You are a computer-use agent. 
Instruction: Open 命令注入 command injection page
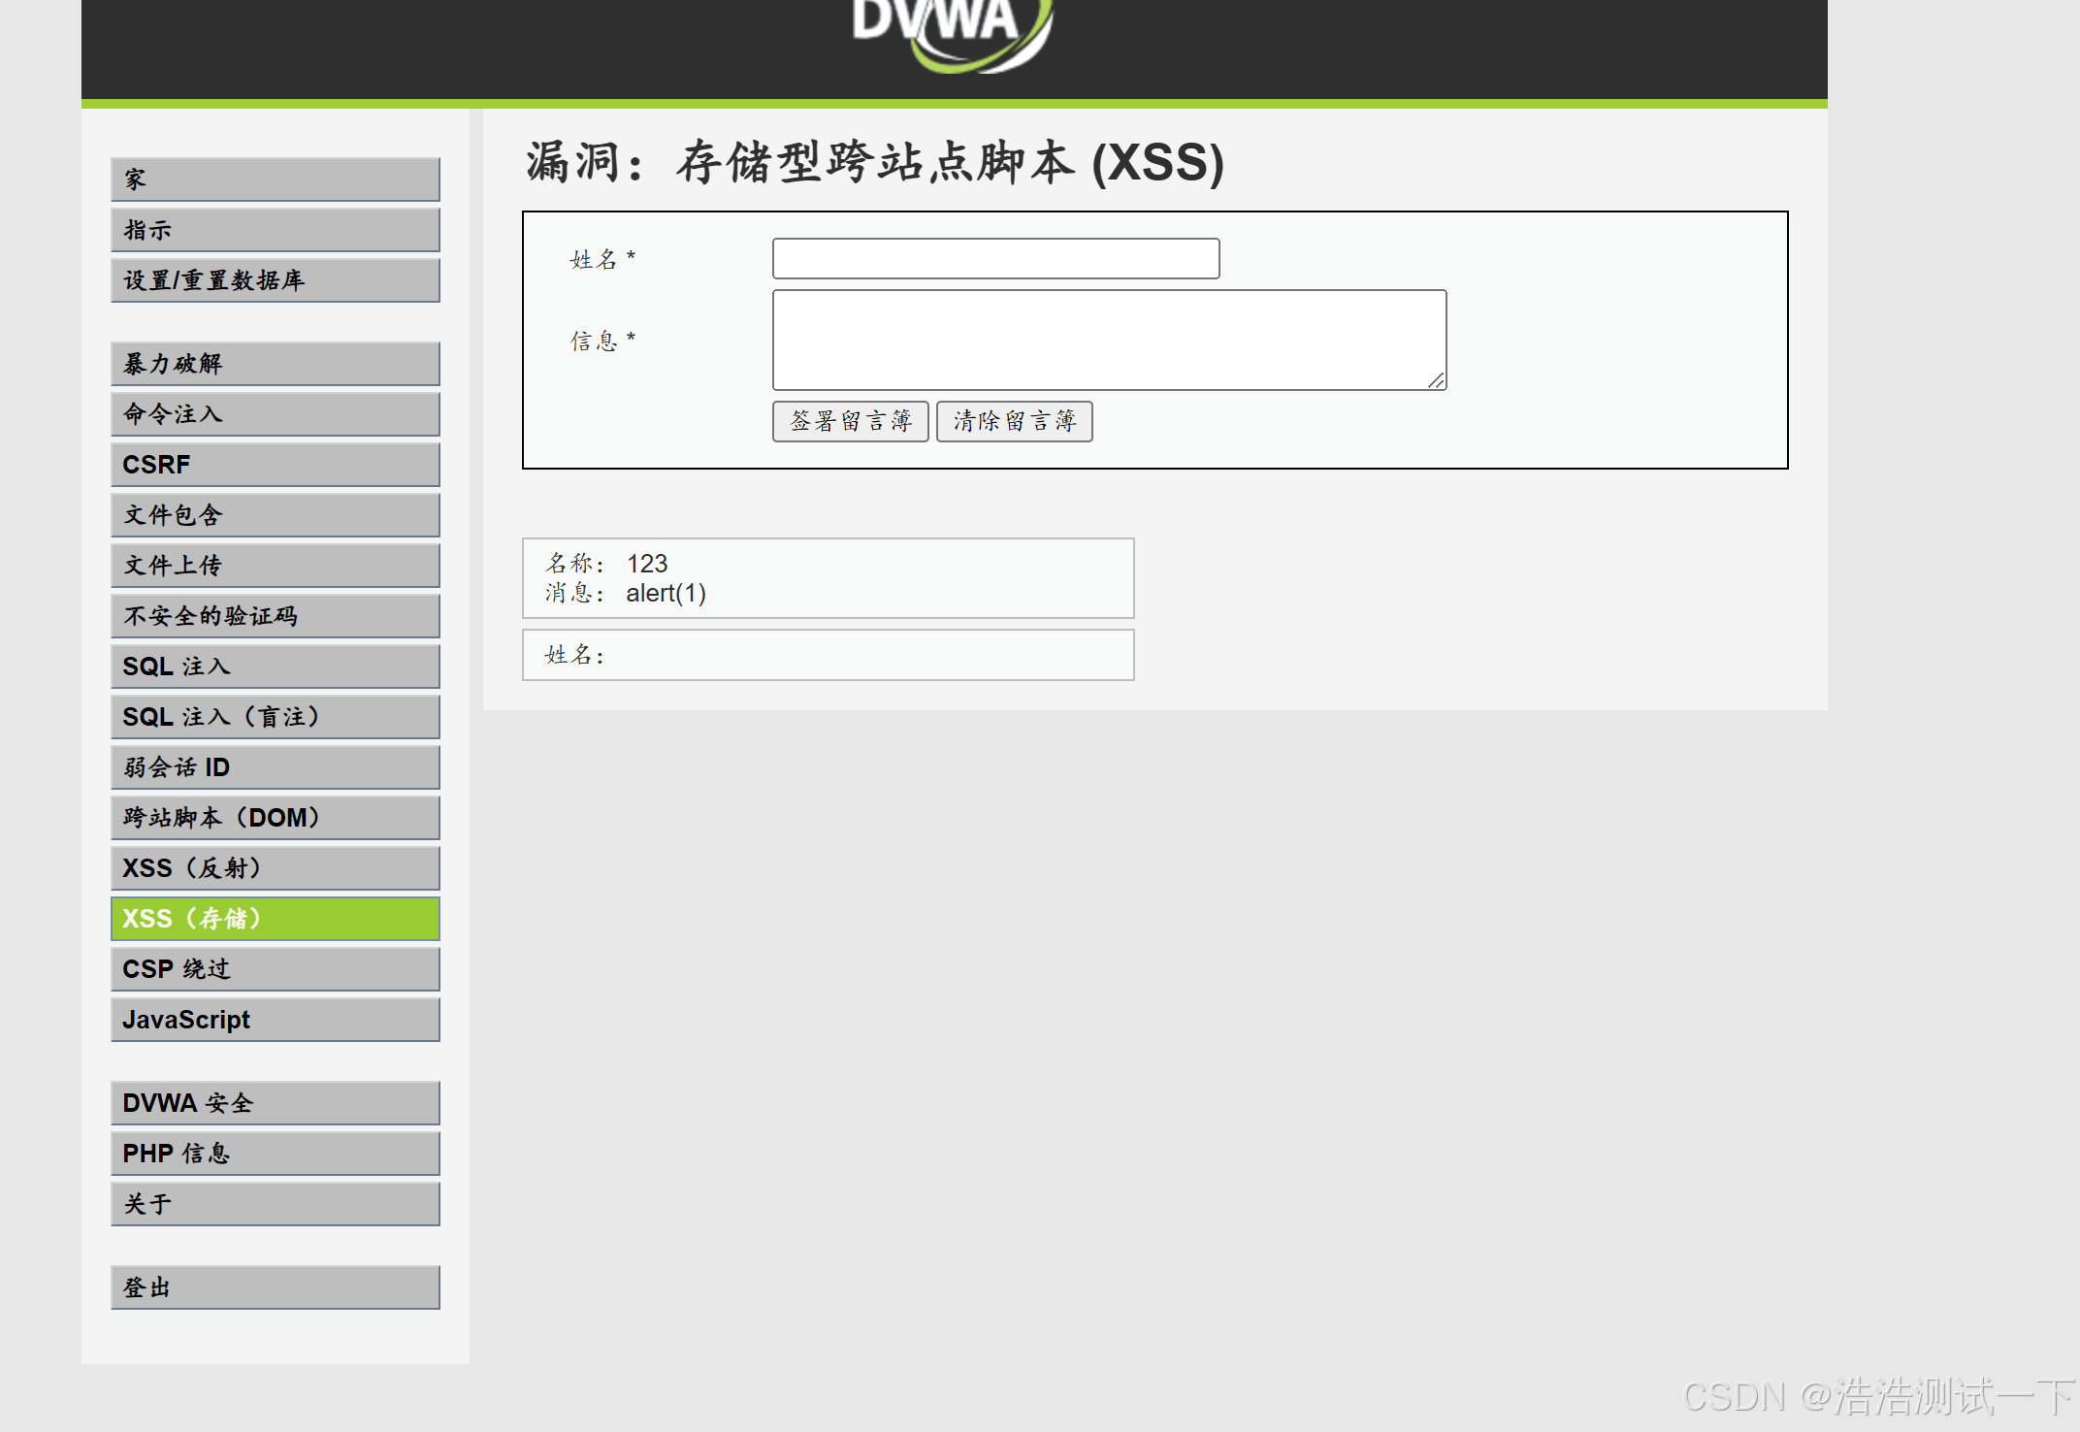click(275, 414)
